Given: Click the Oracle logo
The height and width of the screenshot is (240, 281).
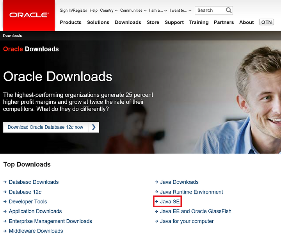Looking at the screenshot, I should [29, 15].
